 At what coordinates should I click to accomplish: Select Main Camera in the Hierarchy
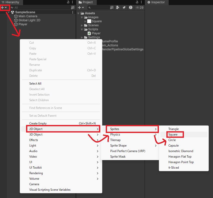tap(28, 16)
